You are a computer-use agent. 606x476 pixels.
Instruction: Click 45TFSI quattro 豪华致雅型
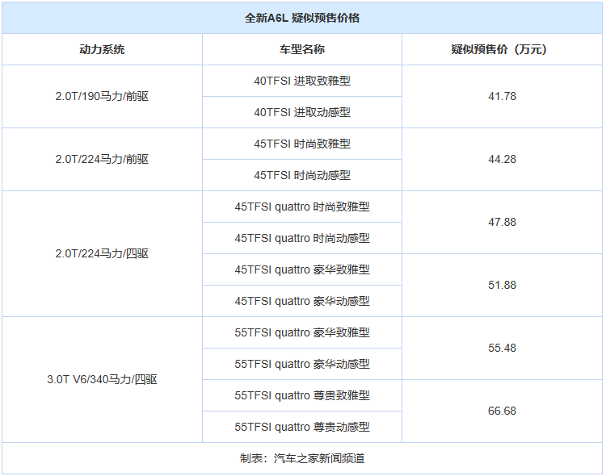pyautogui.click(x=302, y=269)
